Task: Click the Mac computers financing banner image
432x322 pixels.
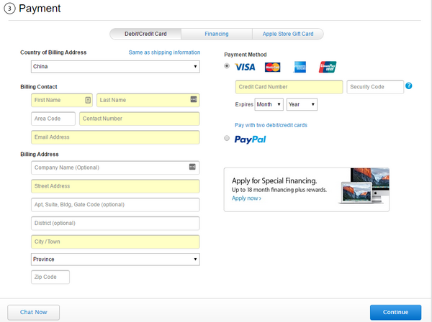Action: (x=364, y=186)
